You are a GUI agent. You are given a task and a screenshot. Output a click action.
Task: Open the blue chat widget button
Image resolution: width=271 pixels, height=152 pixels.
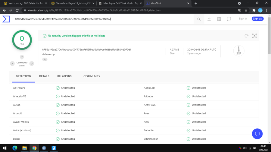pos(257,134)
